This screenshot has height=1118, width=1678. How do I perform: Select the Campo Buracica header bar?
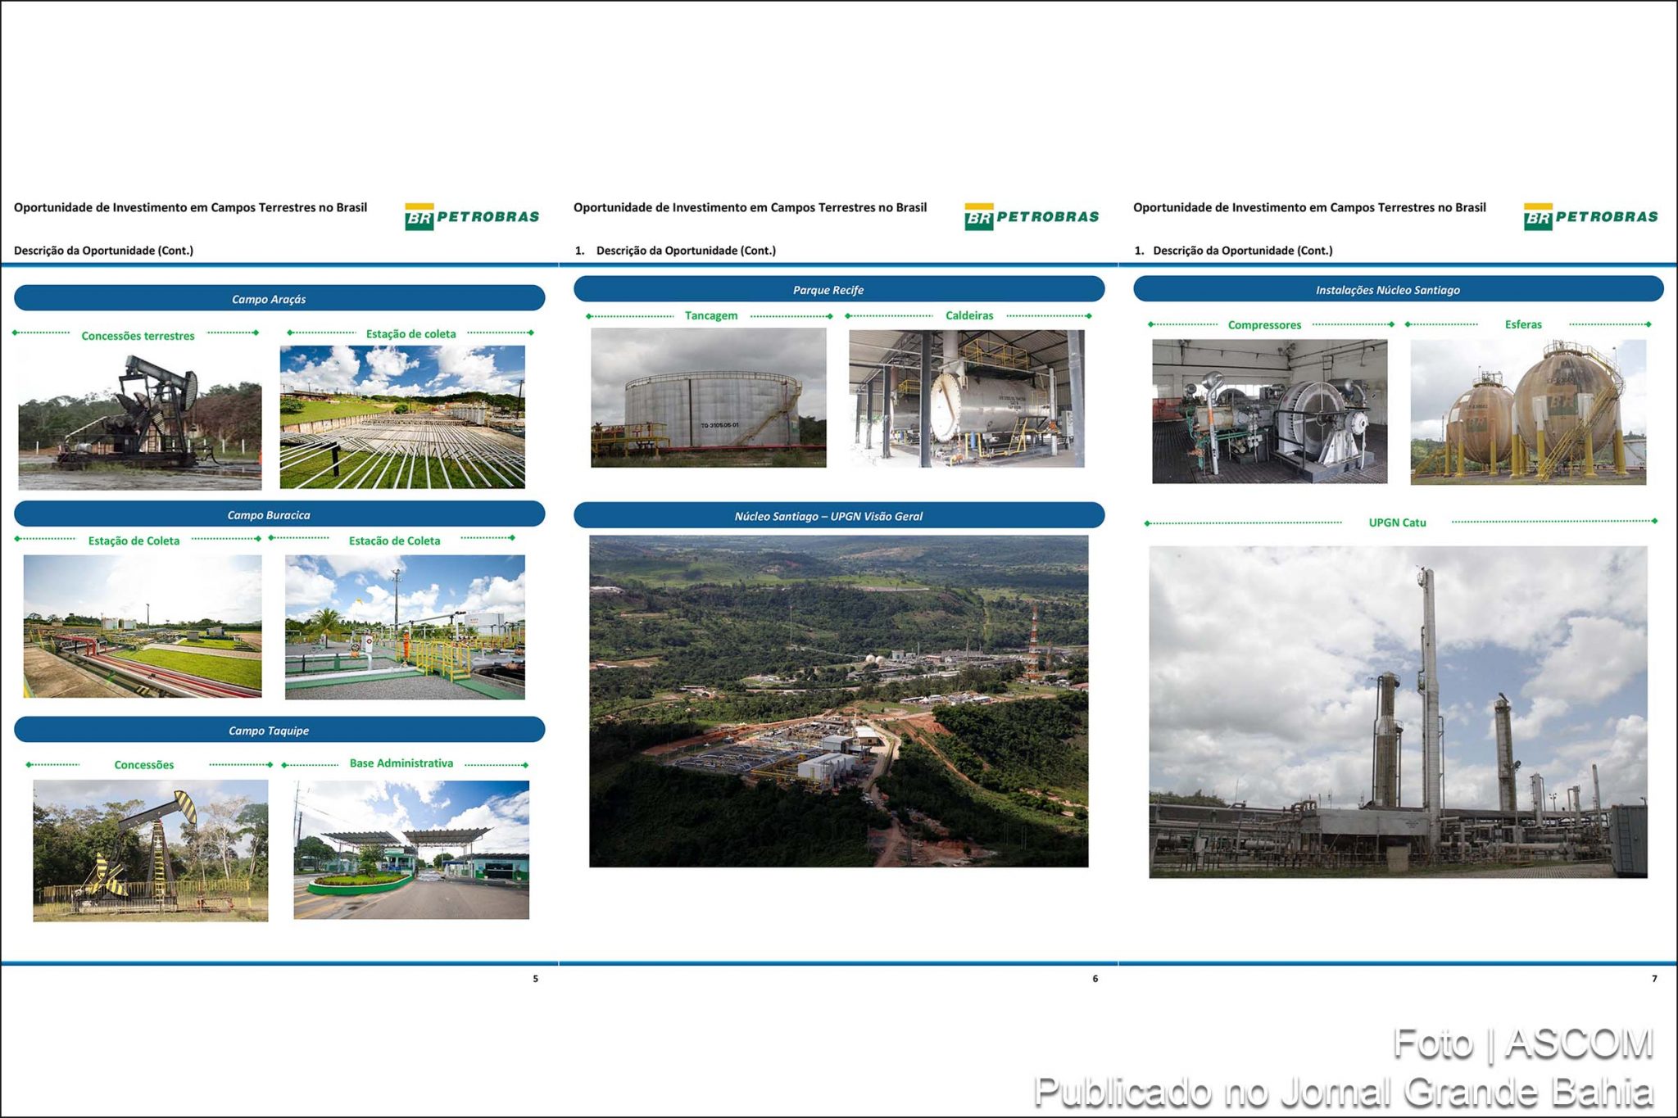(279, 514)
